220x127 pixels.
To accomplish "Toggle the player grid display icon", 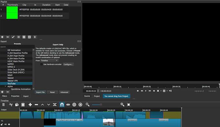I will click(x=164, y=91).
